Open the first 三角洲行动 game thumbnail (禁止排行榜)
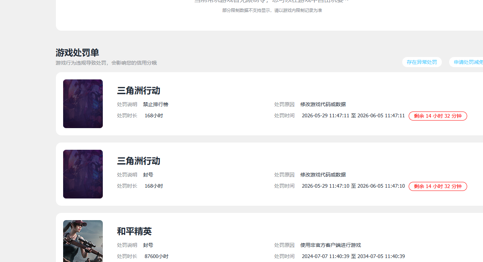Viewport: 483px width, 262px height. pos(83,104)
